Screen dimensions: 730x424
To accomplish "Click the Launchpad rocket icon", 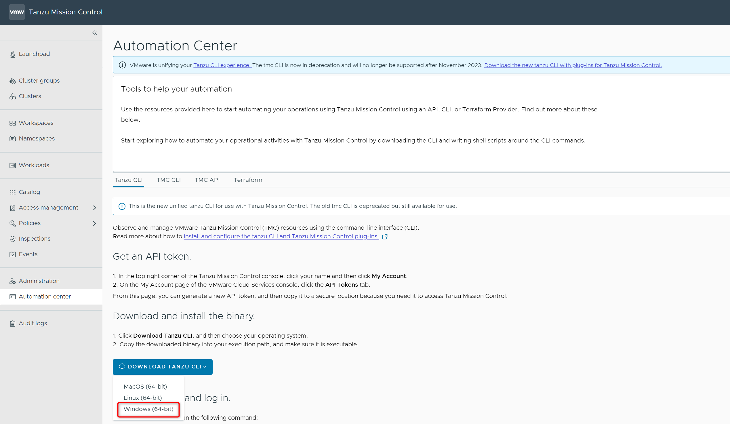I will click(12, 54).
